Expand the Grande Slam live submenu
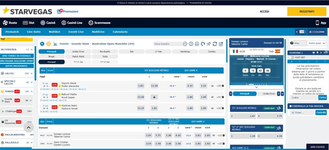 tap(31, 100)
